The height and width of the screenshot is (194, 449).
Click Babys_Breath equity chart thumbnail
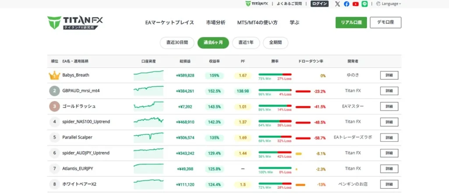click(x=149, y=75)
